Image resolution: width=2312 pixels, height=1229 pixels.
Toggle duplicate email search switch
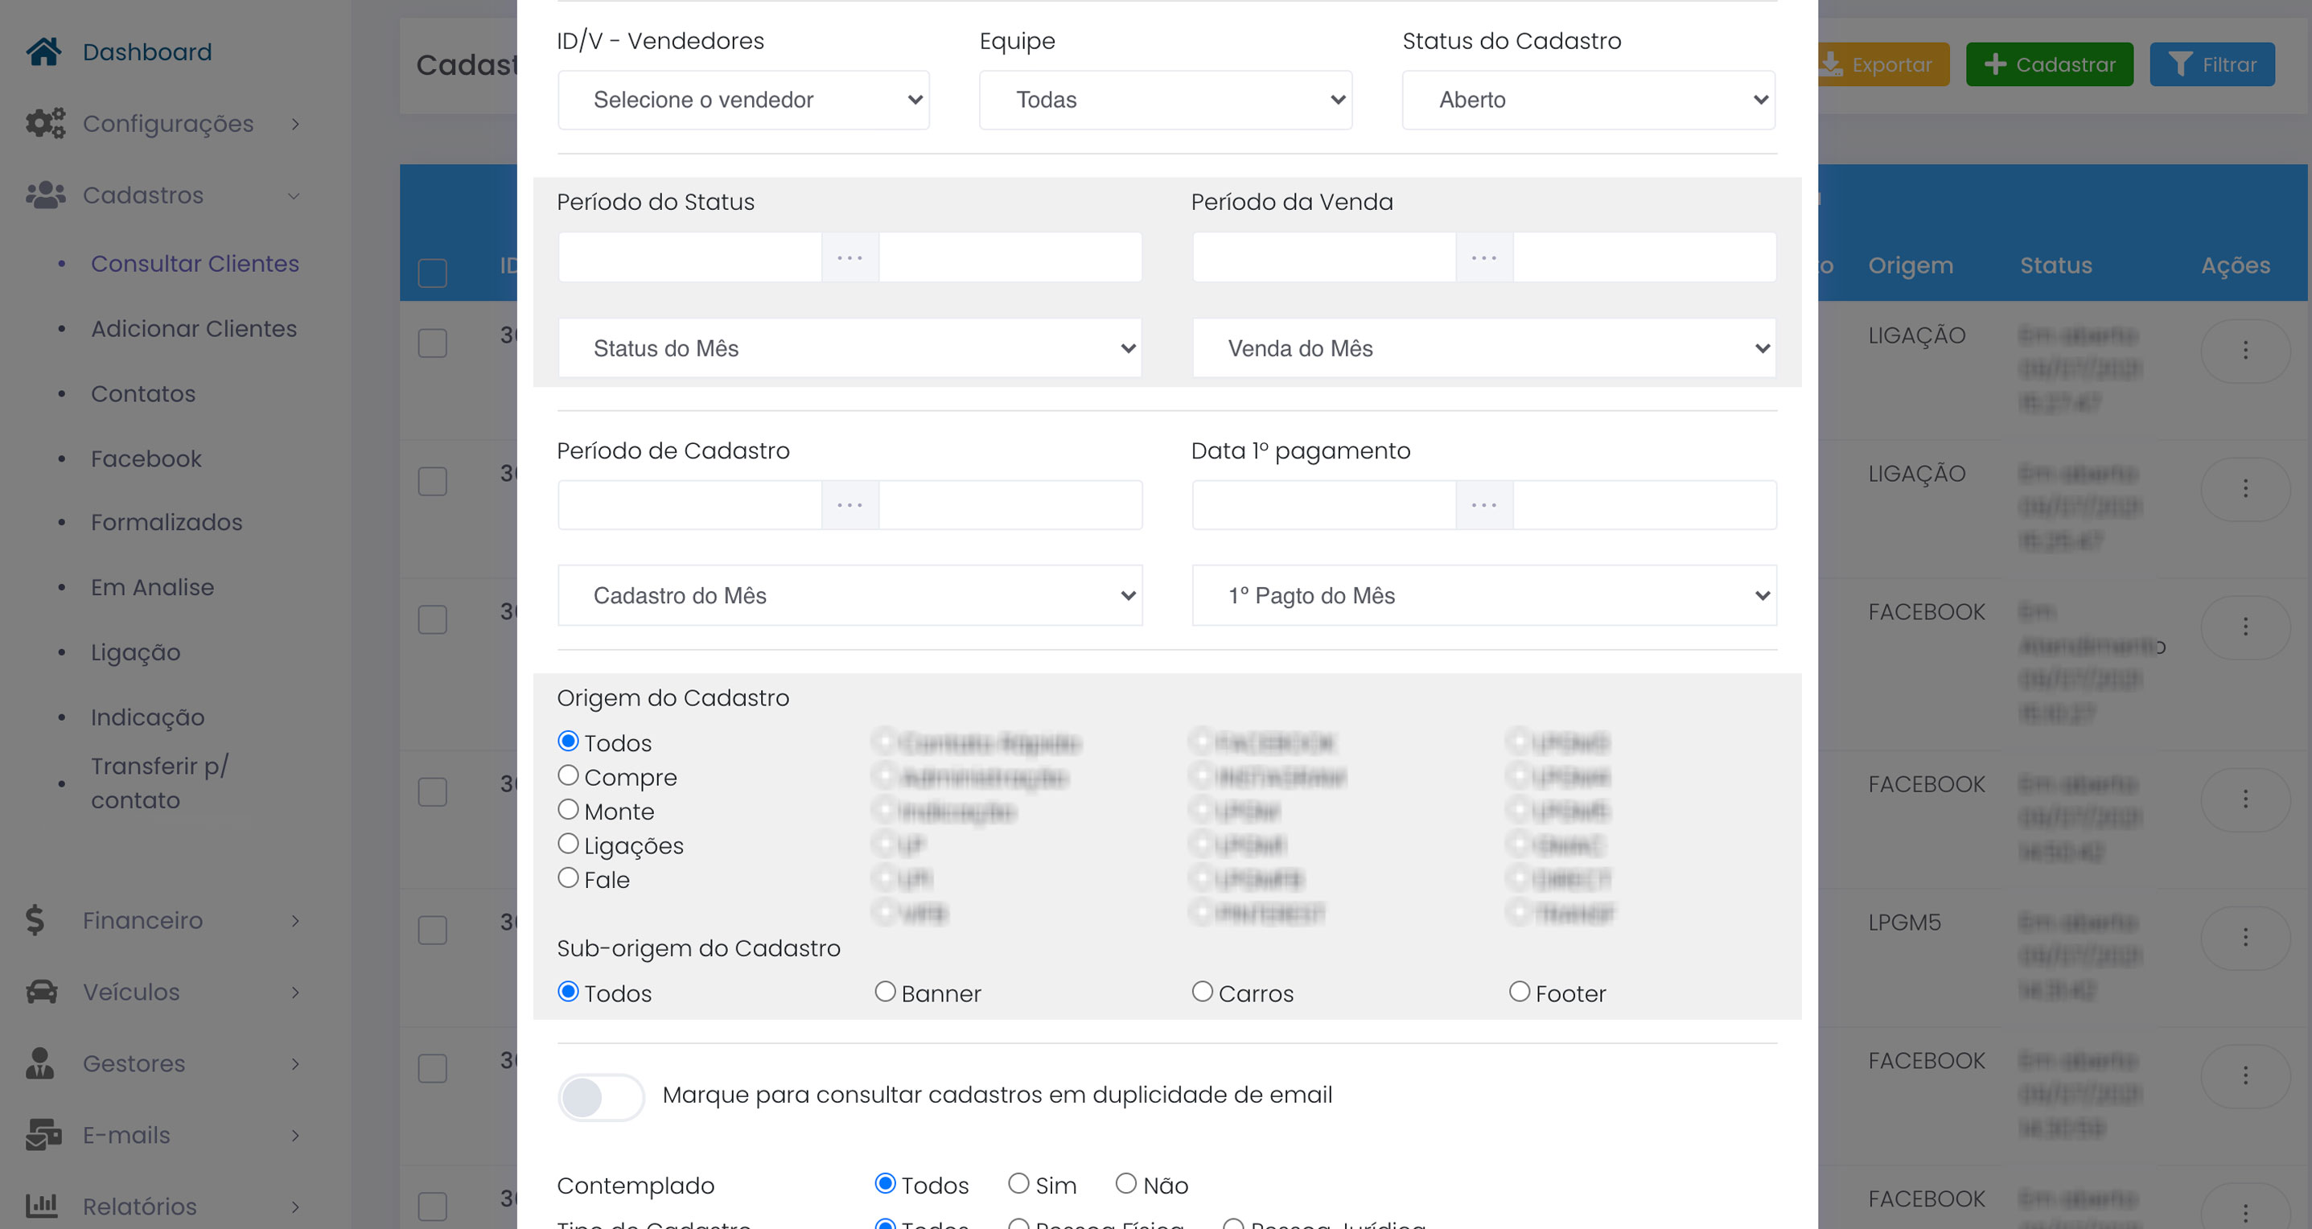[x=600, y=1097]
